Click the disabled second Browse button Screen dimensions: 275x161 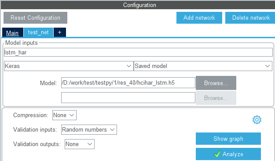click(216, 98)
